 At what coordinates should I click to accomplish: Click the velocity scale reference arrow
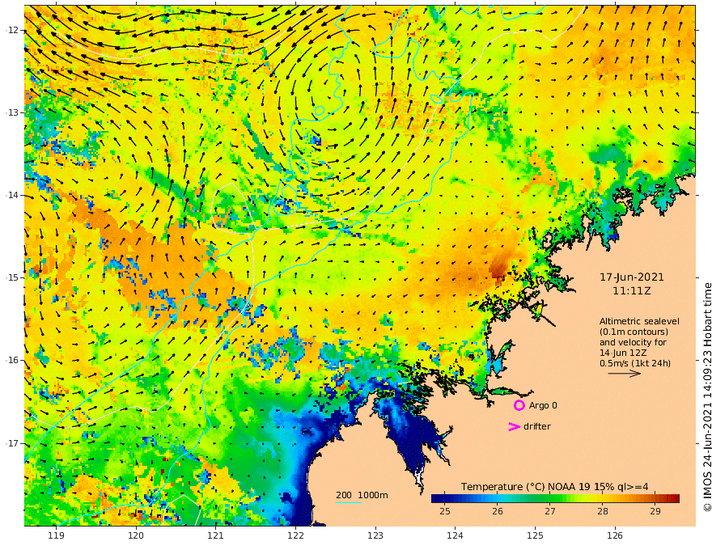625,374
